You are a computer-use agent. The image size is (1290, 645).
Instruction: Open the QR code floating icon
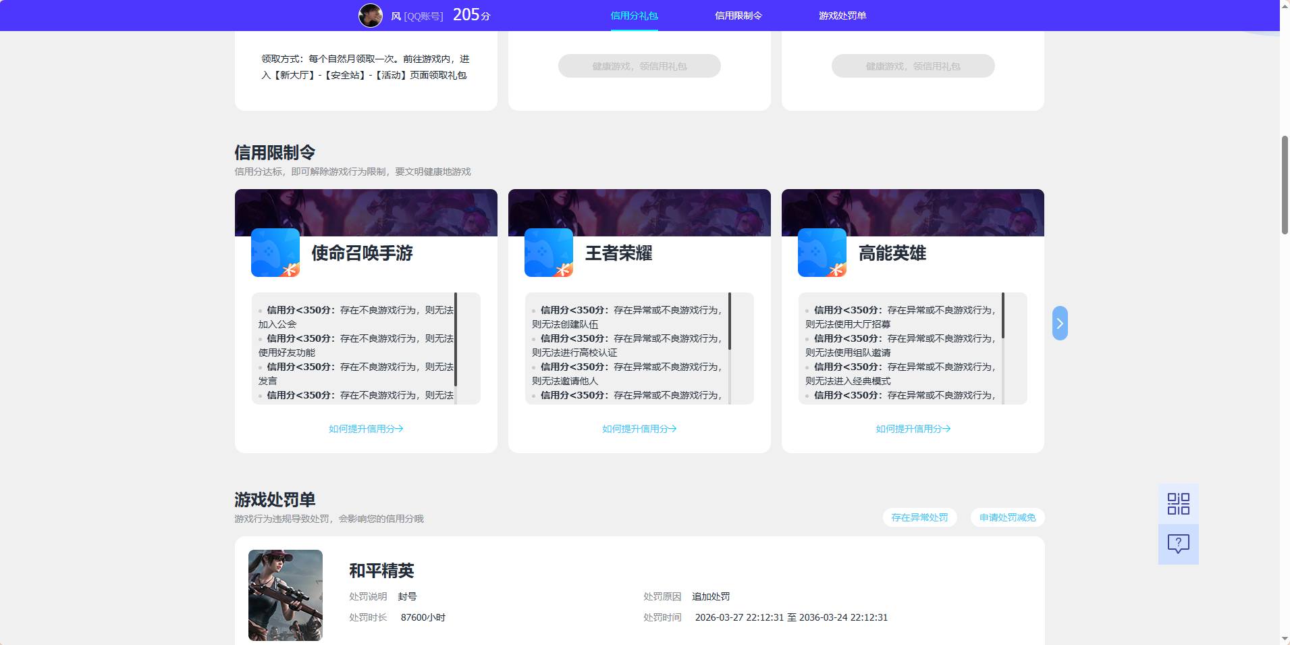click(1178, 504)
